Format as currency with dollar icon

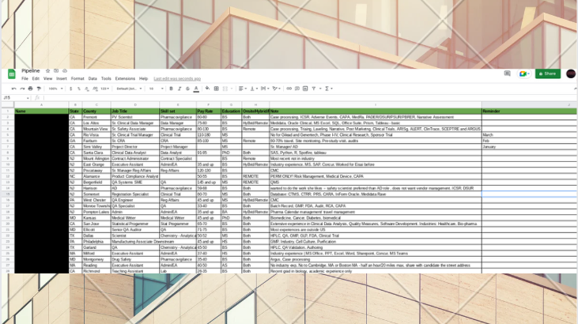click(71, 89)
